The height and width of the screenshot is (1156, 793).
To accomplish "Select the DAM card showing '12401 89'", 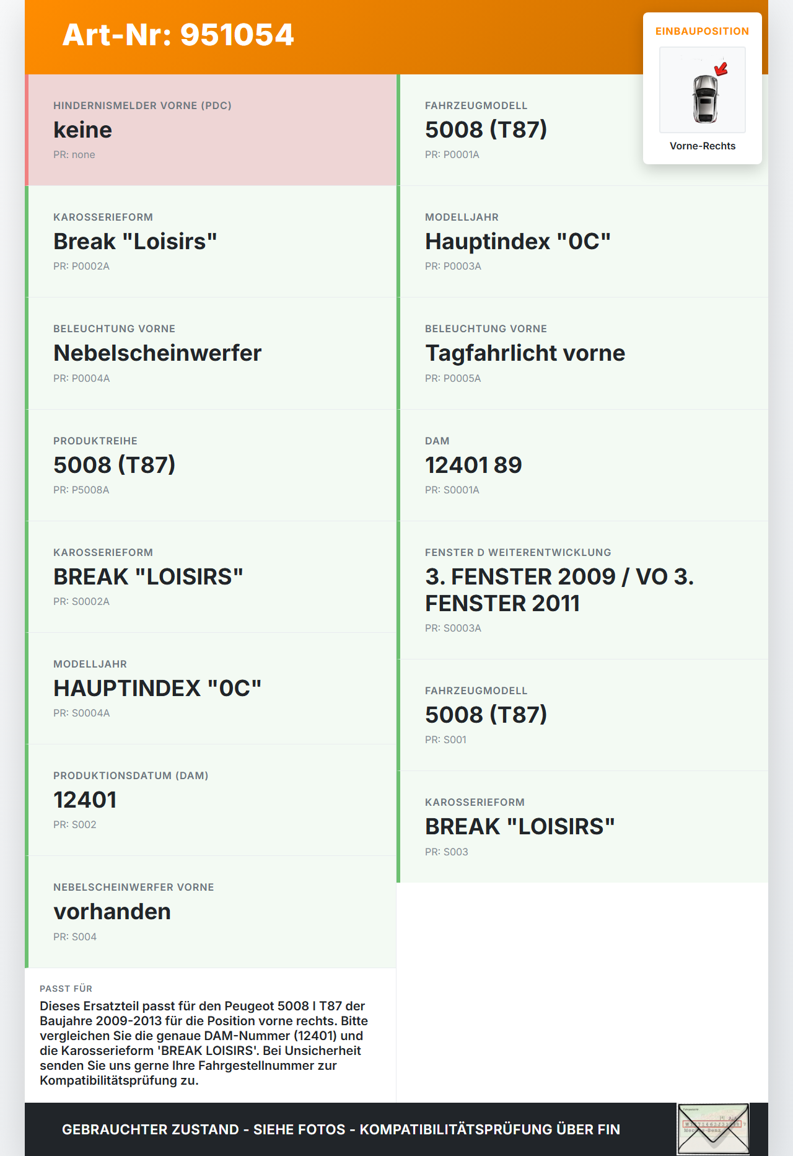I will (582, 464).
